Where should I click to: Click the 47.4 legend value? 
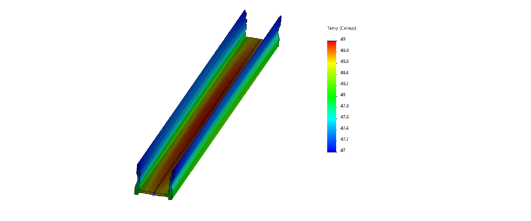[x=344, y=128]
